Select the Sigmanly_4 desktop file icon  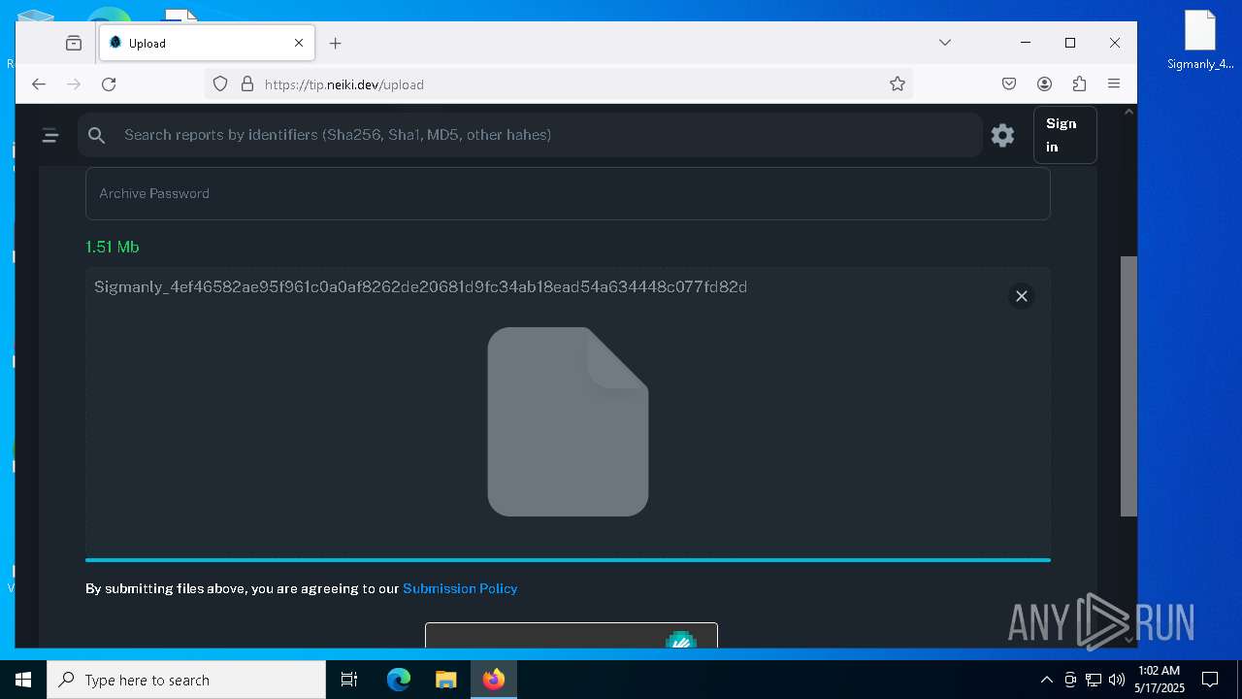(x=1200, y=41)
